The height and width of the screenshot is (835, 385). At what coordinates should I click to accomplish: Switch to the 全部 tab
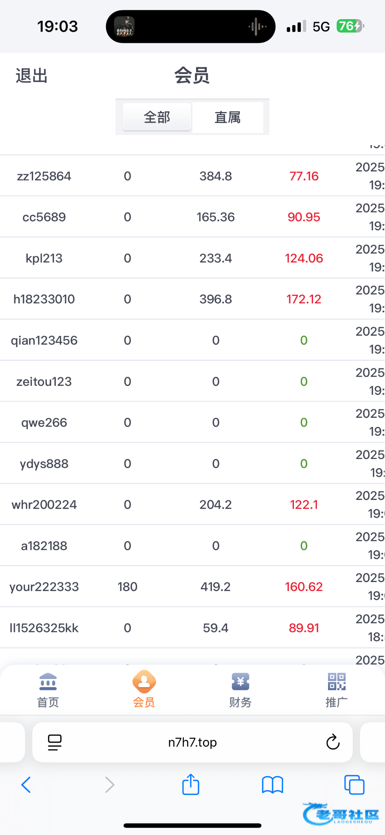click(157, 117)
